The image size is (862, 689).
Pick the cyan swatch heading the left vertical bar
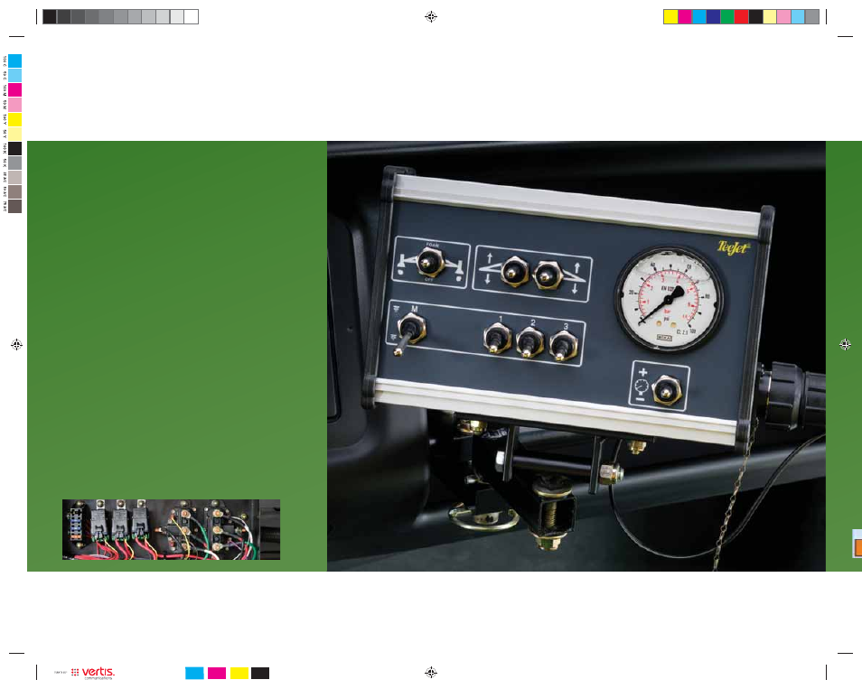[x=14, y=61]
